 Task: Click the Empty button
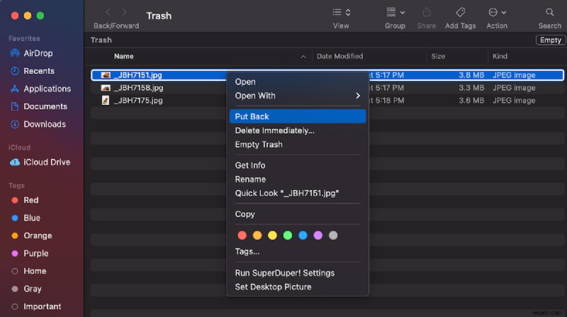pyautogui.click(x=551, y=40)
